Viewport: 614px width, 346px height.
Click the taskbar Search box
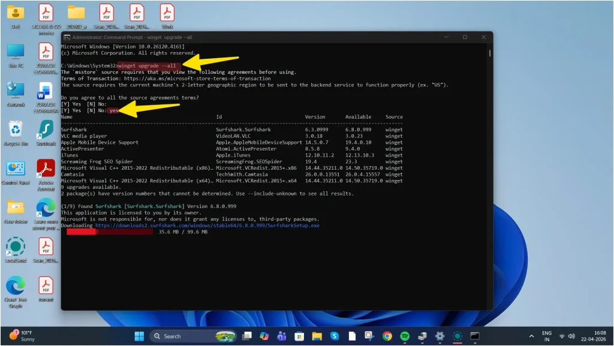pos(194,336)
